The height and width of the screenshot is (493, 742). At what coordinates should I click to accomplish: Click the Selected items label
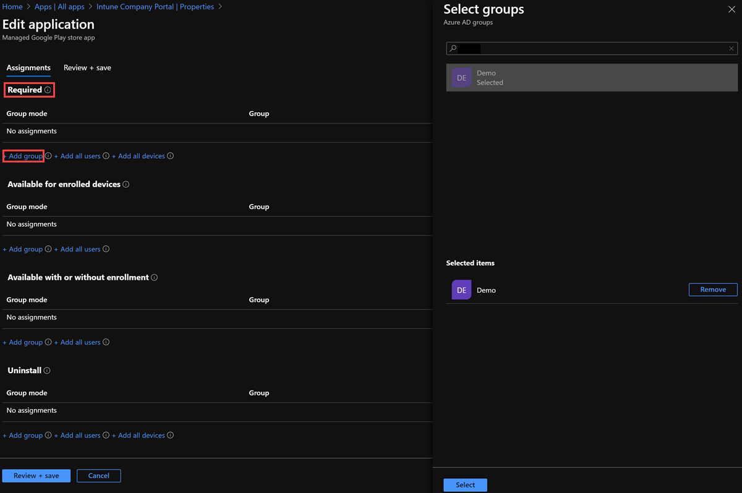471,263
